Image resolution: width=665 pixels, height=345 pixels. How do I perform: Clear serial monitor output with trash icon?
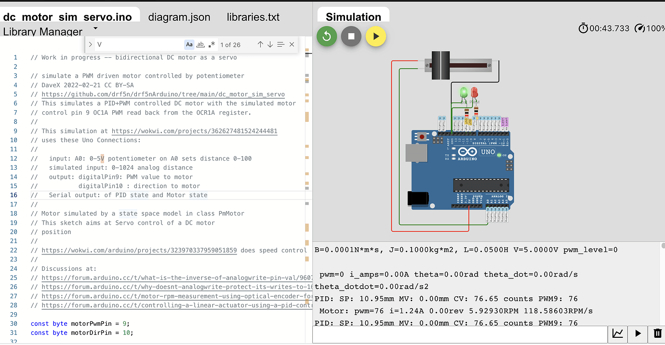point(657,334)
